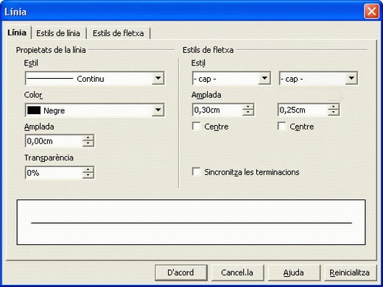The height and width of the screenshot is (287, 383).
Task: Increase transparency 0% with up arrow
Action: (x=88, y=170)
